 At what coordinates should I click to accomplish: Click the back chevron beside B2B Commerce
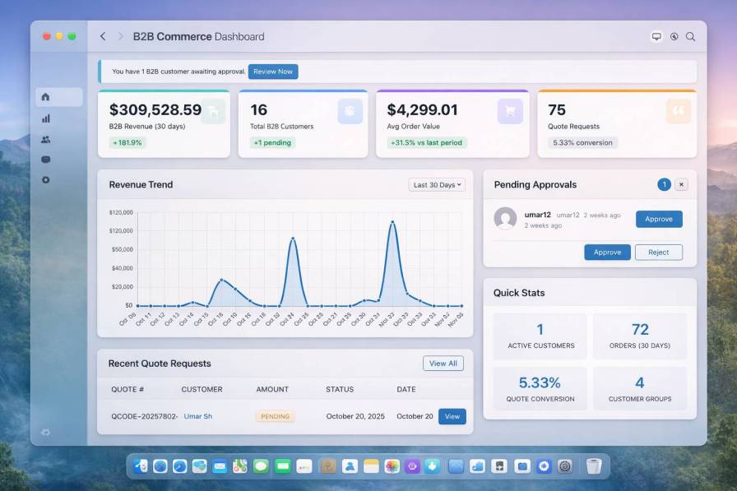pyautogui.click(x=102, y=36)
